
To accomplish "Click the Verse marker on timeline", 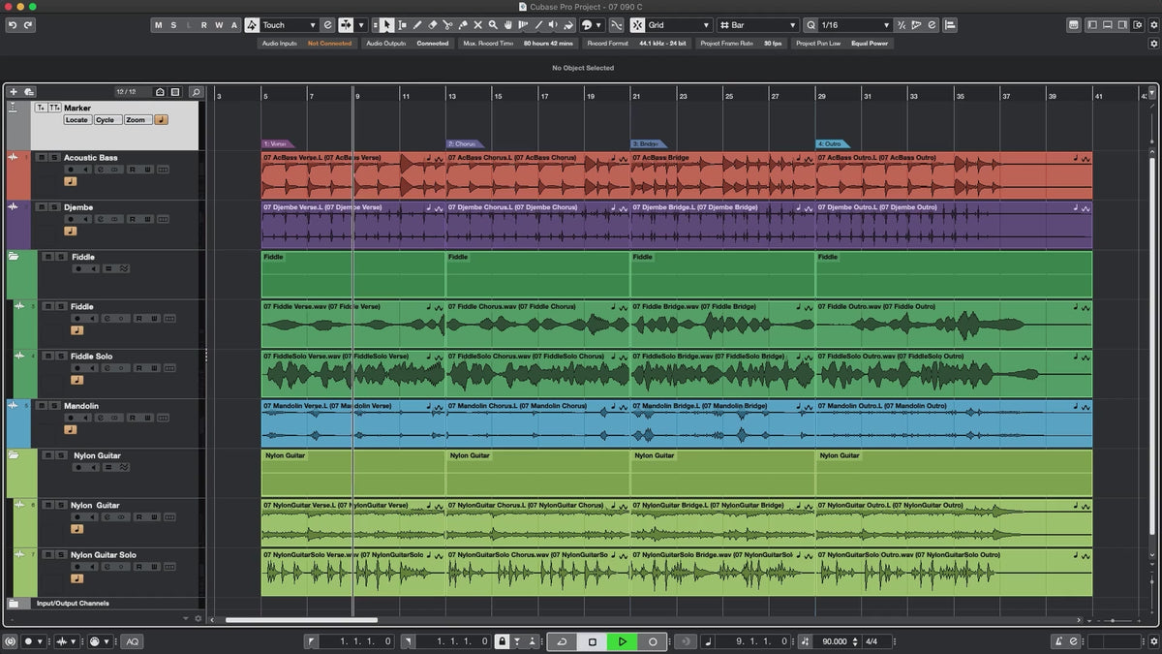I will 276,143.
